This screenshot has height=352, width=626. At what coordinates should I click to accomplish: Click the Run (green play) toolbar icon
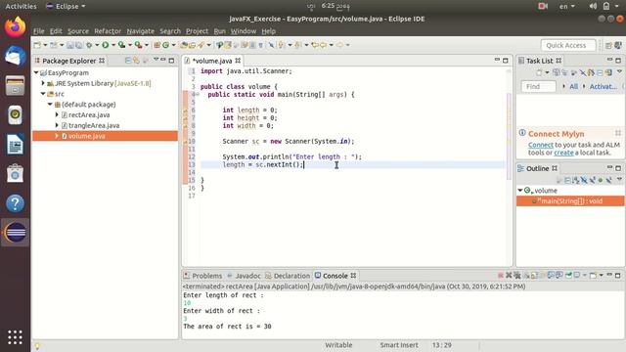[106, 45]
